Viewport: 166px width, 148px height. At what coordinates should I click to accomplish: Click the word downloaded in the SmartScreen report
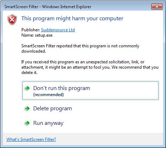tap(33, 51)
